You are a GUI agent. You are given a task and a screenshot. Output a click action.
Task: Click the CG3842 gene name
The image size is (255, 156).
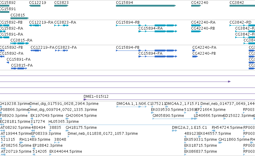(237, 3)
